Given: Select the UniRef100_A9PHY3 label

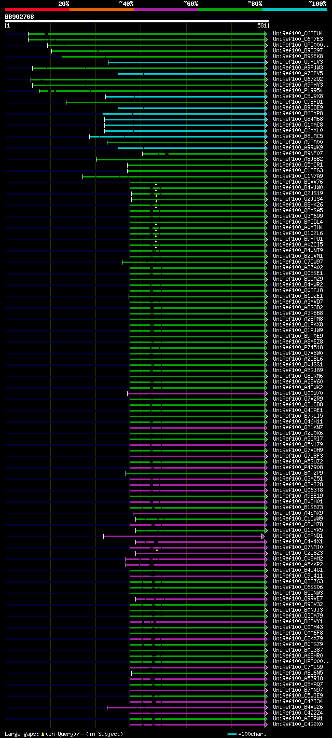Looking at the screenshot, I should tap(298, 85).
